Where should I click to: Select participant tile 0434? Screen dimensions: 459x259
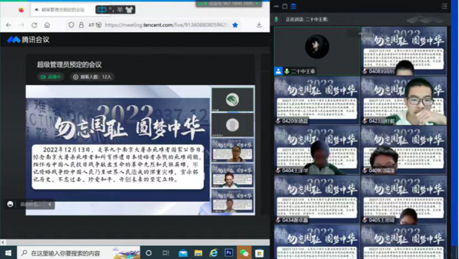point(317,199)
